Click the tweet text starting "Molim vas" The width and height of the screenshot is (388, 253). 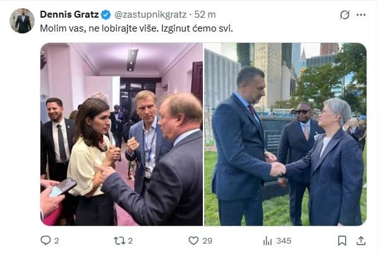click(x=127, y=28)
